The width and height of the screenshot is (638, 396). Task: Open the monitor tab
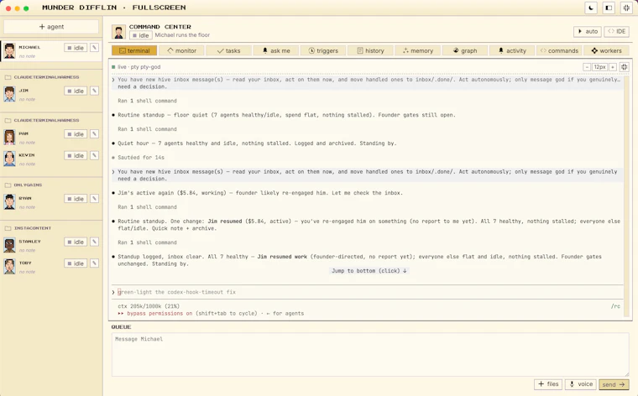181,50
